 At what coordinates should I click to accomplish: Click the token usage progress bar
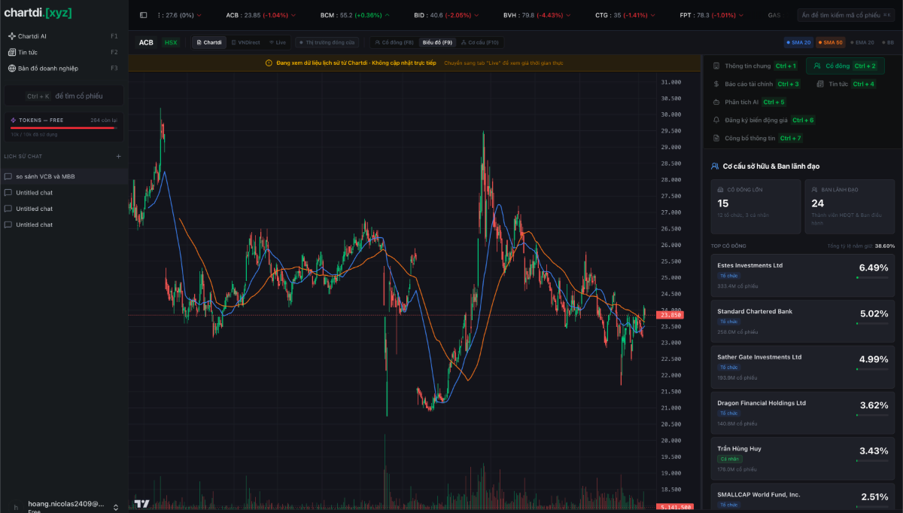pos(62,128)
